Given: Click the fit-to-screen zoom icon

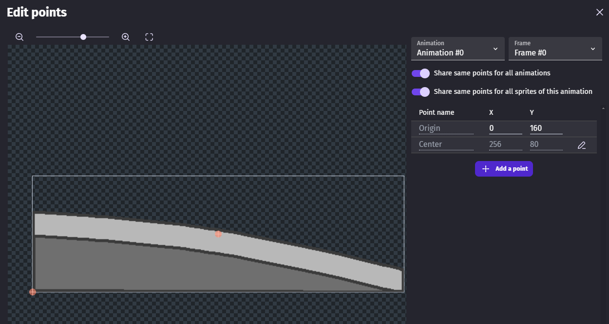Looking at the screenshot, I should pos(150,37).
